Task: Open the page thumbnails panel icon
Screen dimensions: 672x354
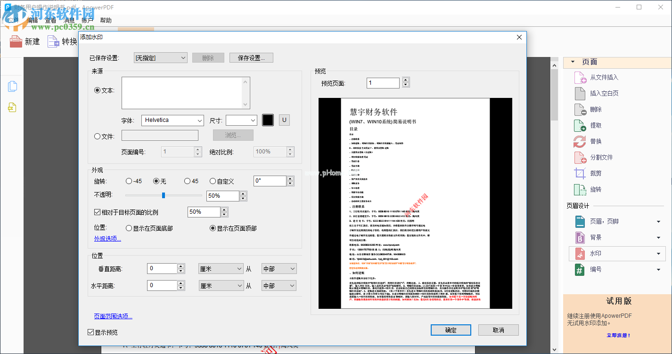Action: click(x=13, y=86)
